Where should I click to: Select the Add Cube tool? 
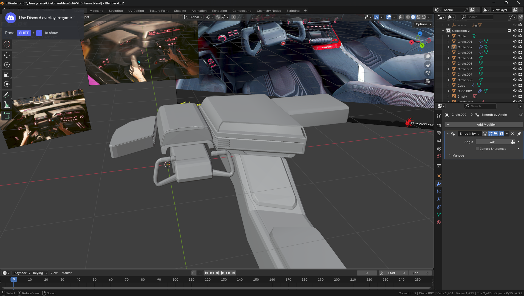click(7, 116)
